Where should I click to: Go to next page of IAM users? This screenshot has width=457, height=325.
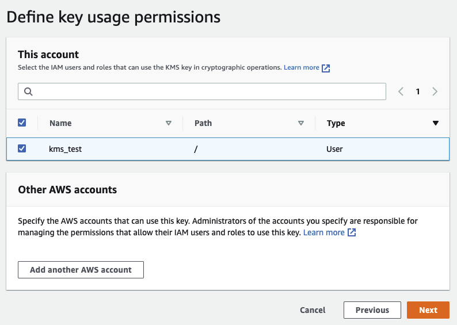click(435, 91)
